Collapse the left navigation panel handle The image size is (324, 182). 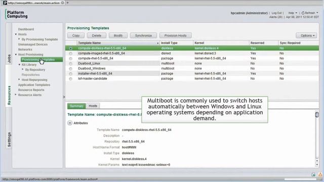pyautogui.click(x=64, y=97)
